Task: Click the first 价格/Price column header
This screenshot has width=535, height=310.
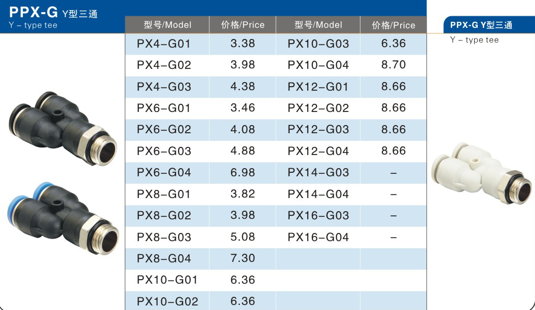Action: pyautogui.click(x=242, y=25)
